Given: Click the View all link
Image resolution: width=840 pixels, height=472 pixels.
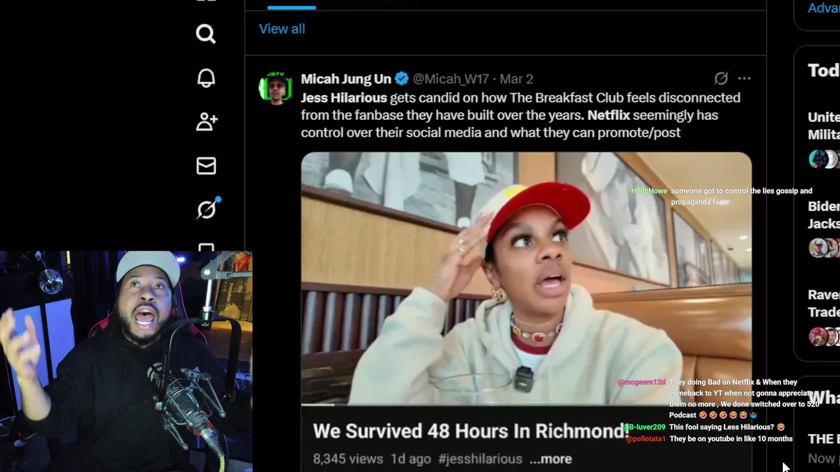Looking at the screenshot, I should click(282, 29).
